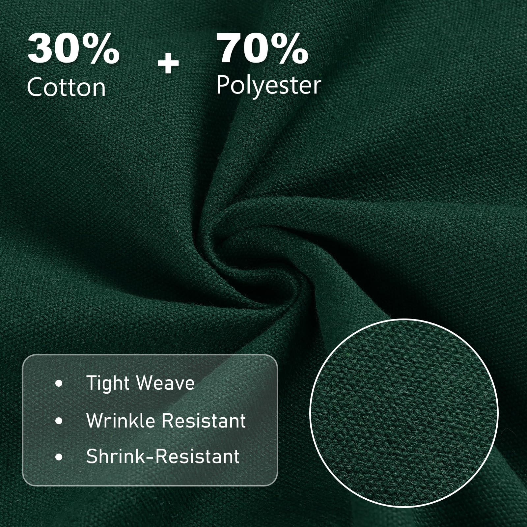Select the bullet beside Tight Weave
This screenshot has height=527, width=527.
pyautogui.click(x=59, y=383)
